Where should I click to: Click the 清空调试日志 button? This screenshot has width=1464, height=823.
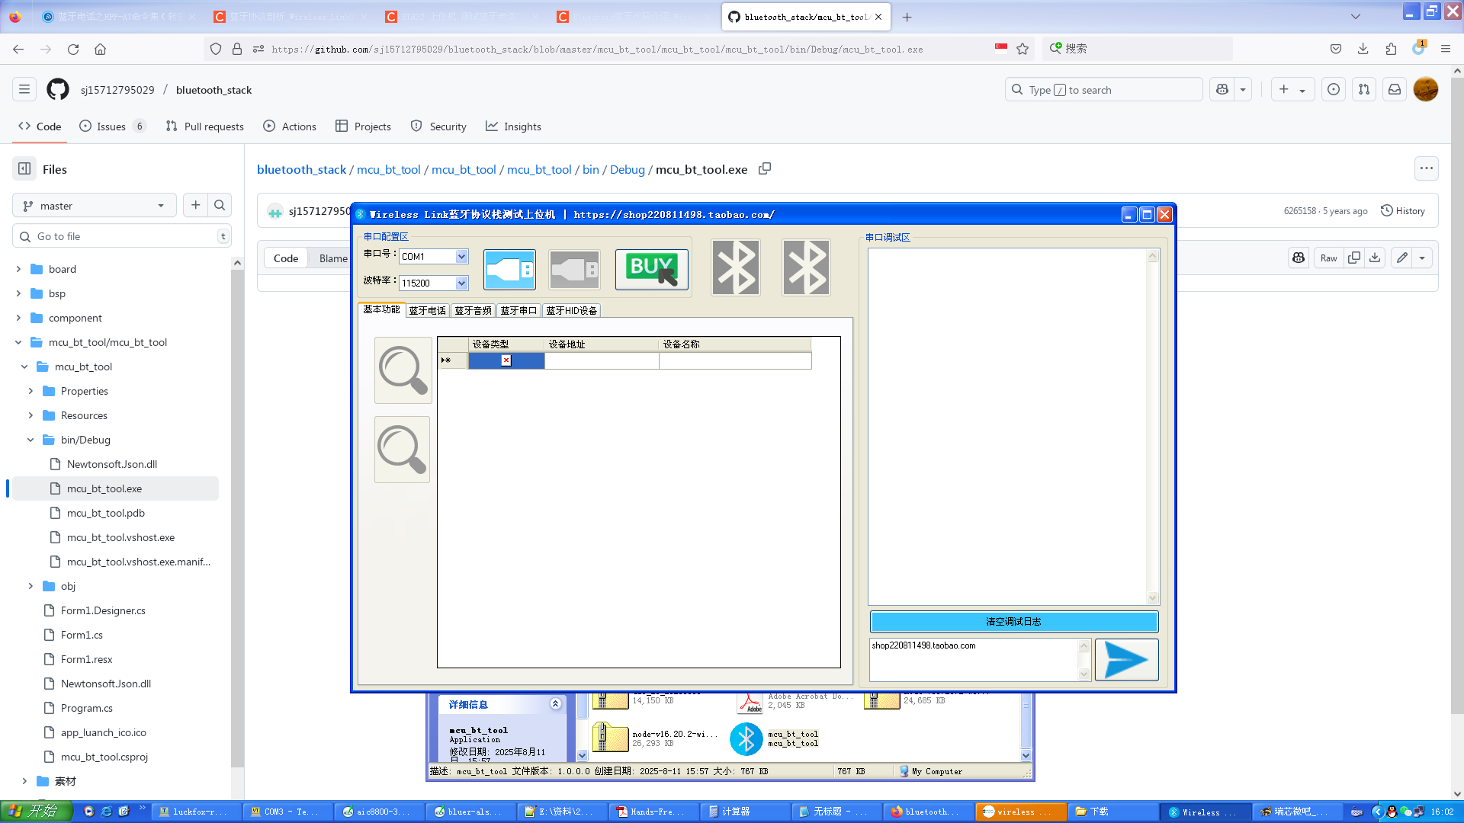click(x=1013, y=622)
